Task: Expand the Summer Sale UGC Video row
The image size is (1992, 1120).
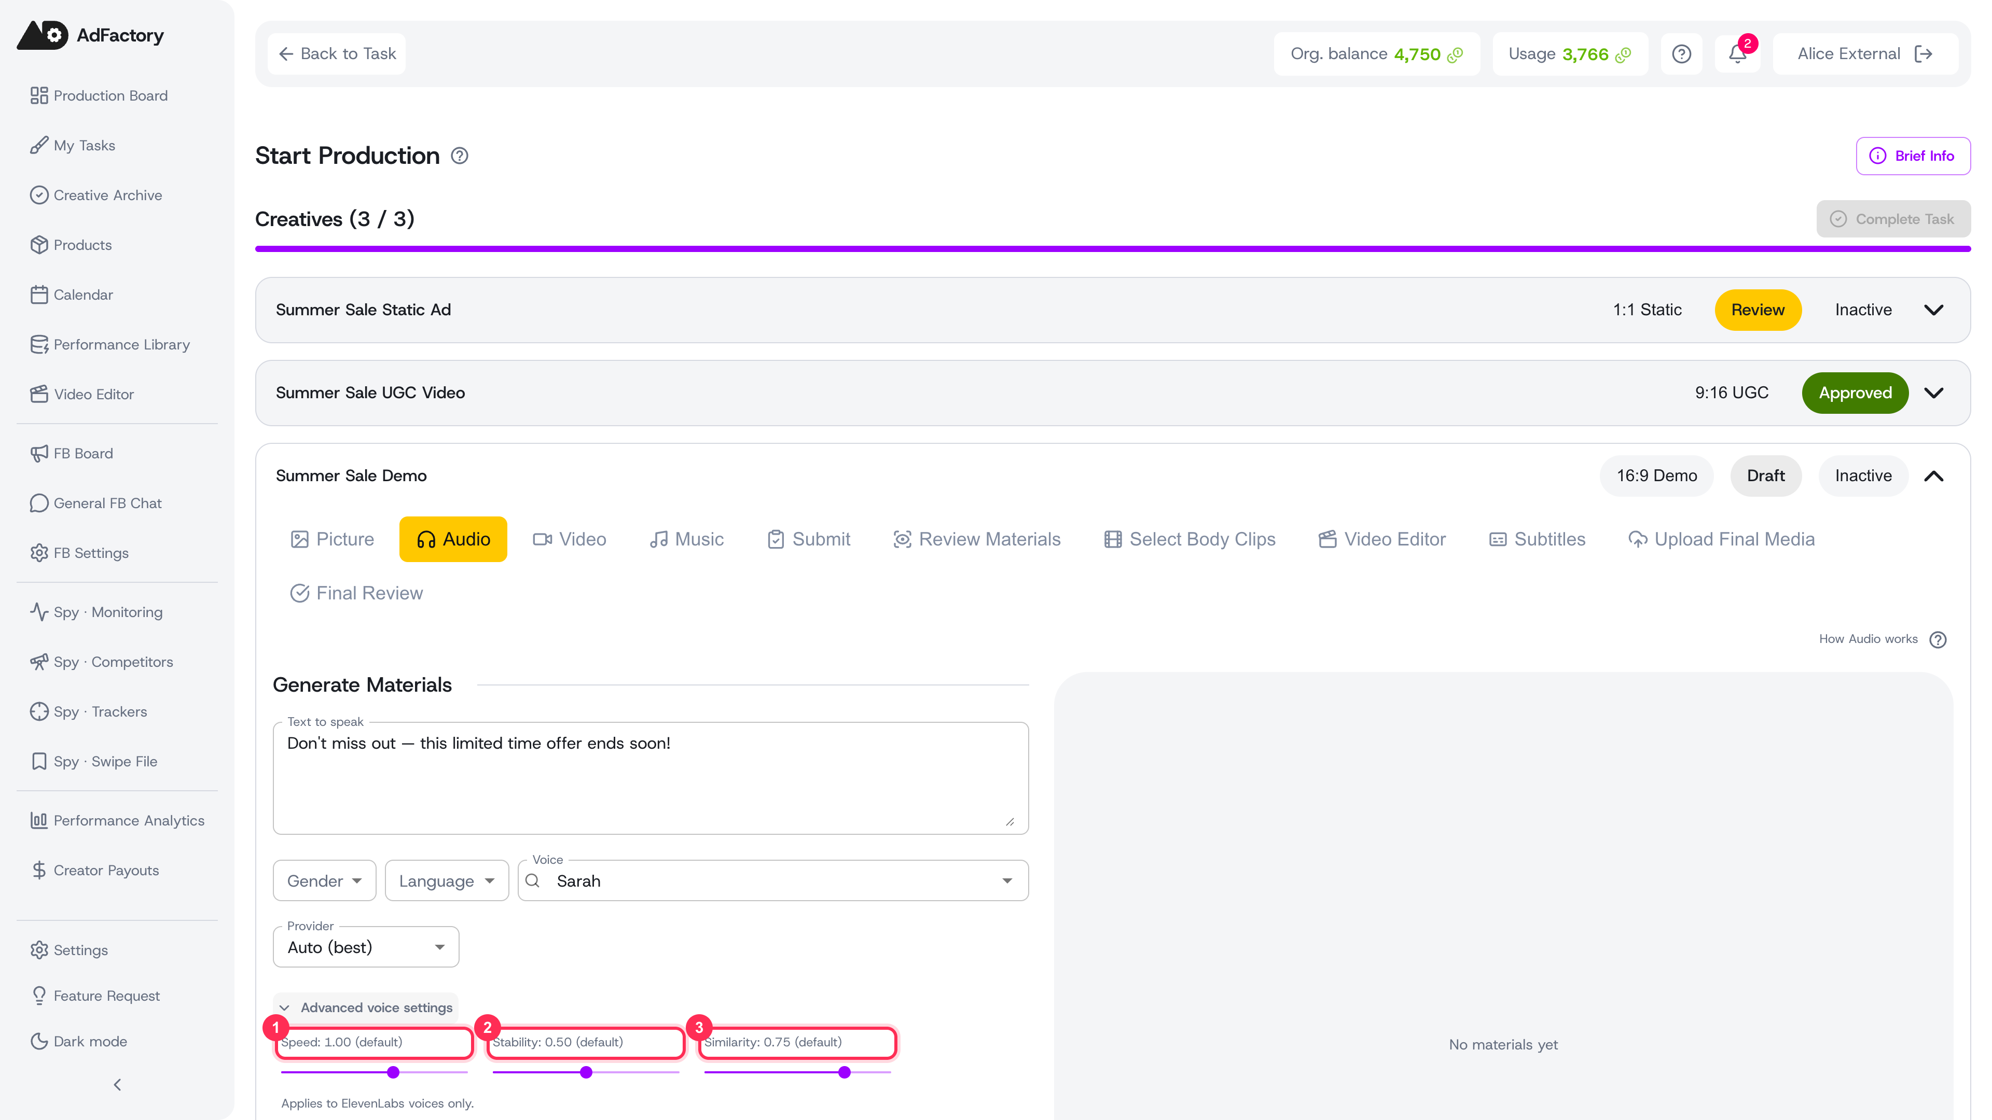Action: pyautogui.click(x=1933, y=393)
